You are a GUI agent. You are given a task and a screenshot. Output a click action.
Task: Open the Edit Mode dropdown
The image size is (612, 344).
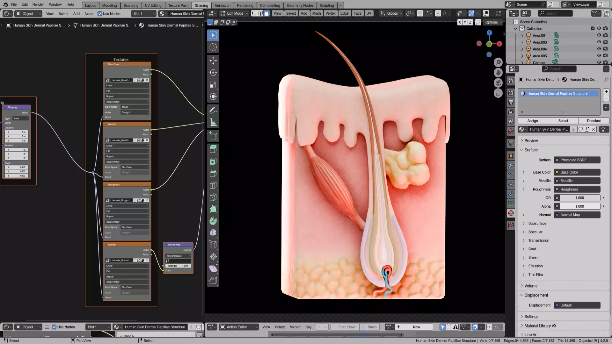(234, 13)
